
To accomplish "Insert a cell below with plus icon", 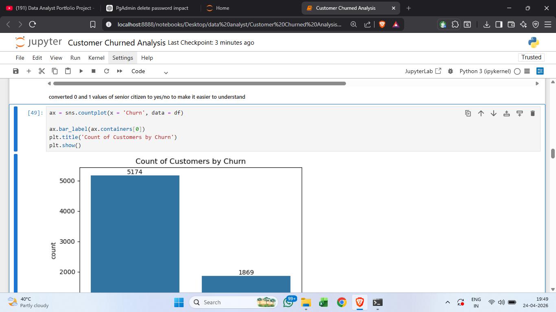I will (x=28, y=71).
